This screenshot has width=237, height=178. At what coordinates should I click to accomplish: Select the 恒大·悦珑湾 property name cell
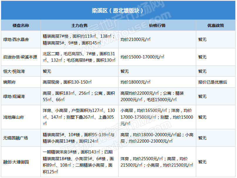[14, 71]
